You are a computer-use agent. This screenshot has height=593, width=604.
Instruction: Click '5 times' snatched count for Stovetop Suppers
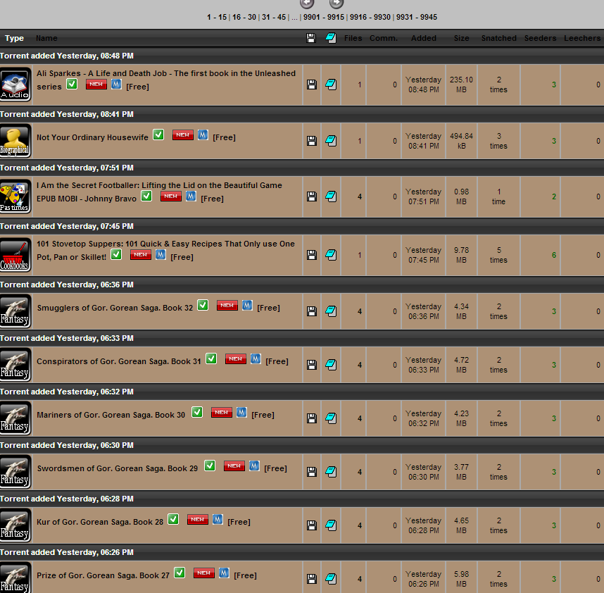tap(498, 255)
